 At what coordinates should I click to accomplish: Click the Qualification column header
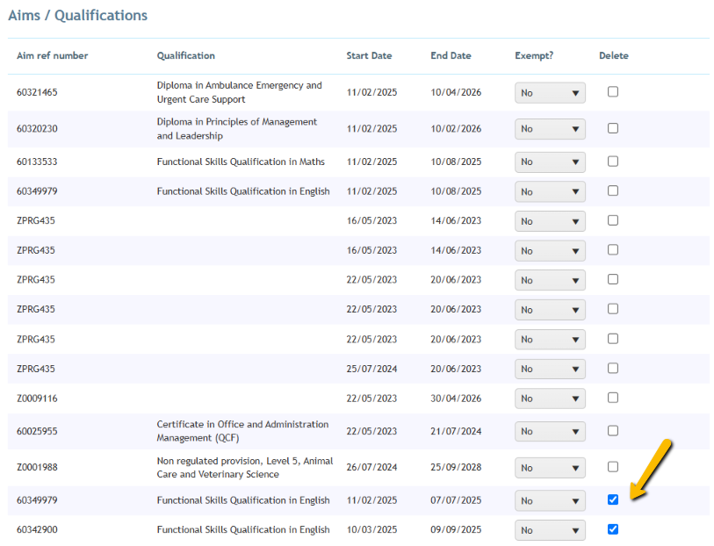click(186, 55)
